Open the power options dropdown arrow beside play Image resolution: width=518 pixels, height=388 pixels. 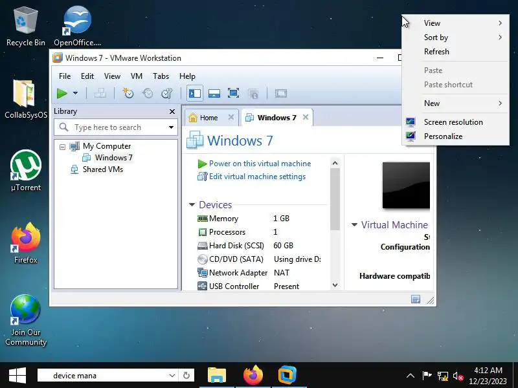coord(75,93)
